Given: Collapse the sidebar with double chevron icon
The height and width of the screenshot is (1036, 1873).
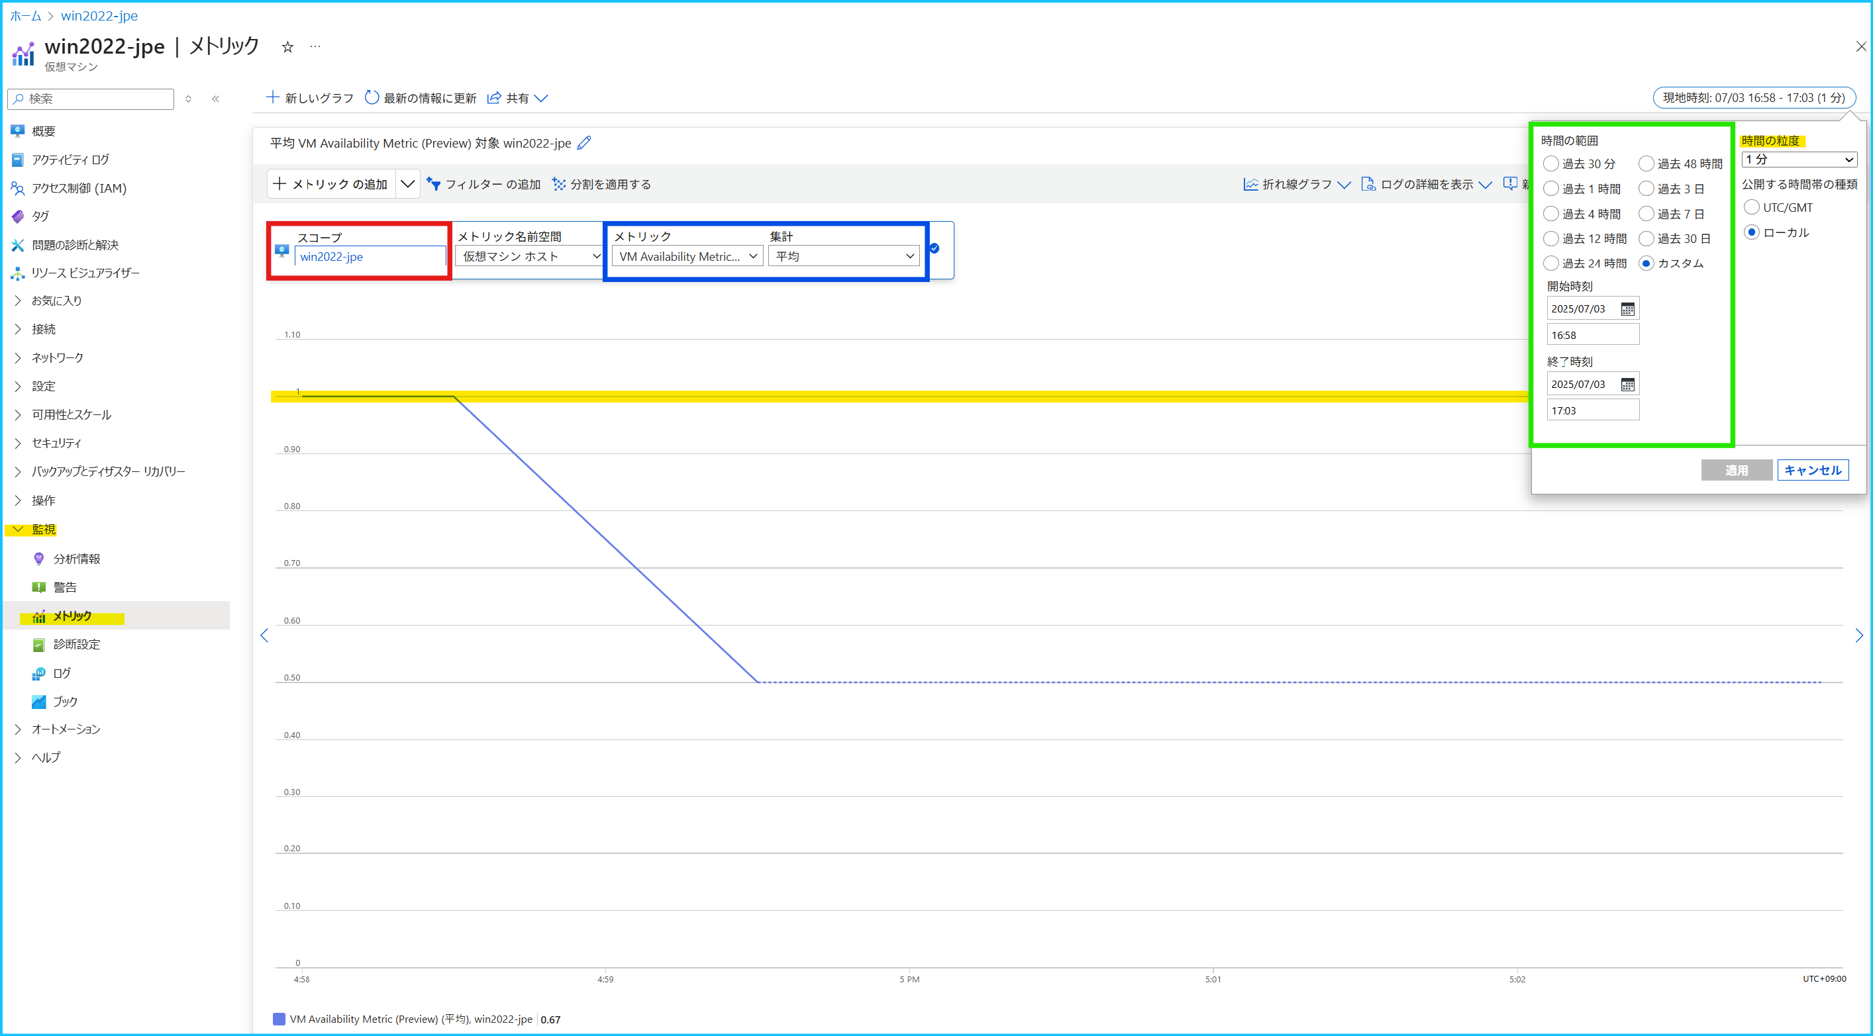Looking at the screenshot, I should coord(215,99).
